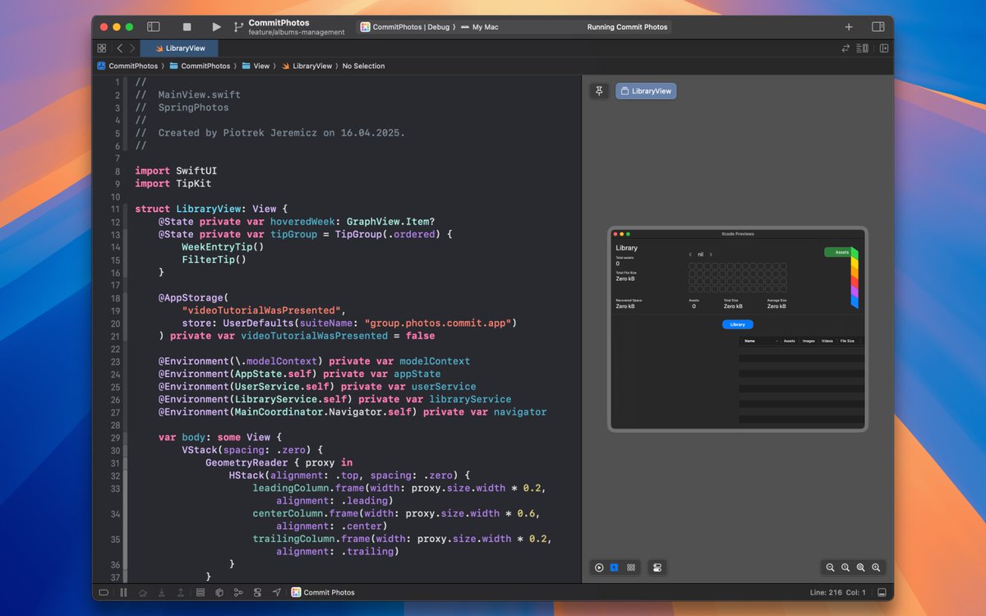
Task: Simulate location in the debug bar
Action: (276, 592)
